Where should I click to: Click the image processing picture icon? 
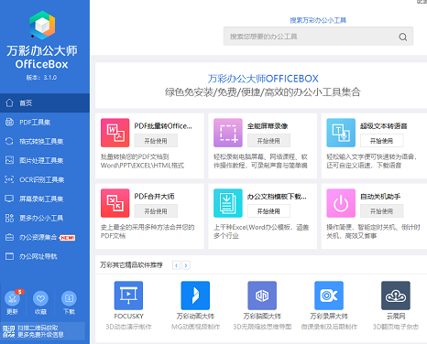point(9,160)
